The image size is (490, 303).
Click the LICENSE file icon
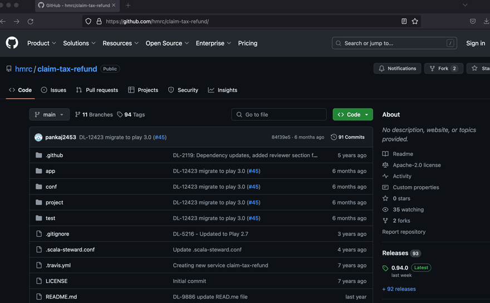[39, 281]
